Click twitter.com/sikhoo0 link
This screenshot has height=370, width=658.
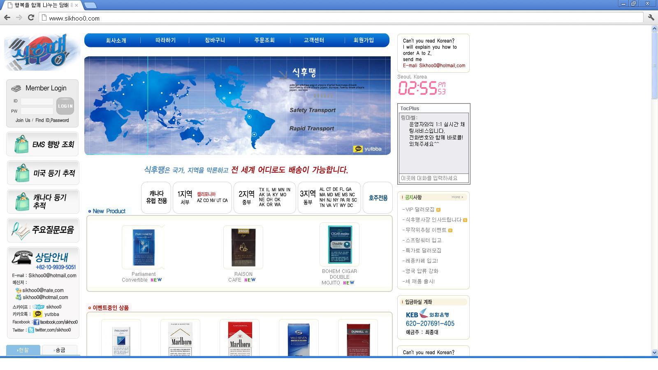point(53,330)
